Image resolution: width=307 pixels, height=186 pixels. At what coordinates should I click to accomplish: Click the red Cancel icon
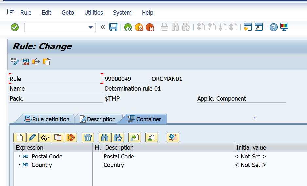pyautogui.click(x=150, y=27)
